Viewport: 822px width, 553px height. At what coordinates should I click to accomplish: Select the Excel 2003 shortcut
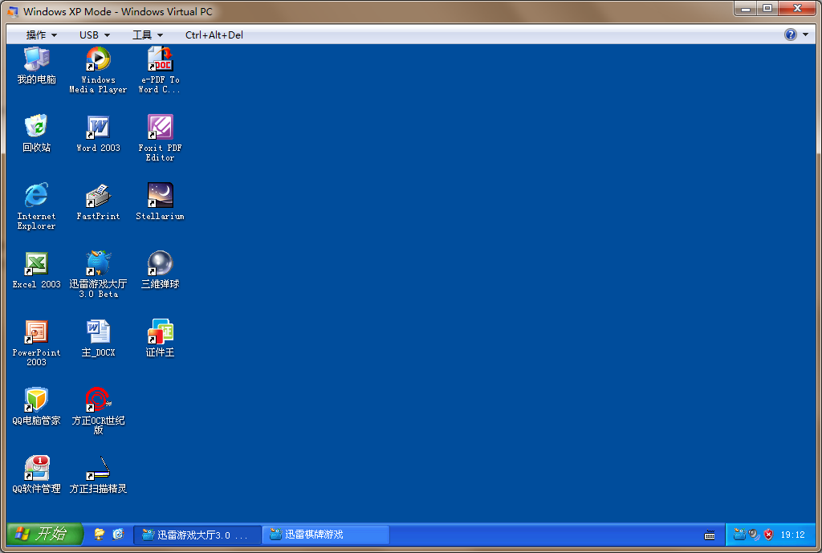(x=36, y=270)
